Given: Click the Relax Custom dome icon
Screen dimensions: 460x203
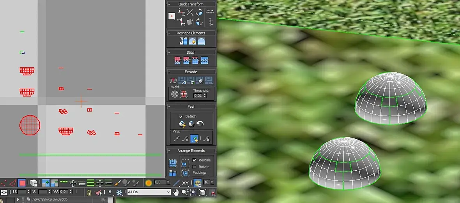Looking at the screenshot, I should 201,41.
